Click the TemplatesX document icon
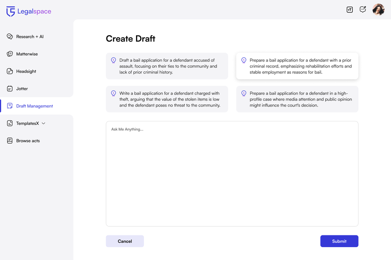 coord(9,123)
